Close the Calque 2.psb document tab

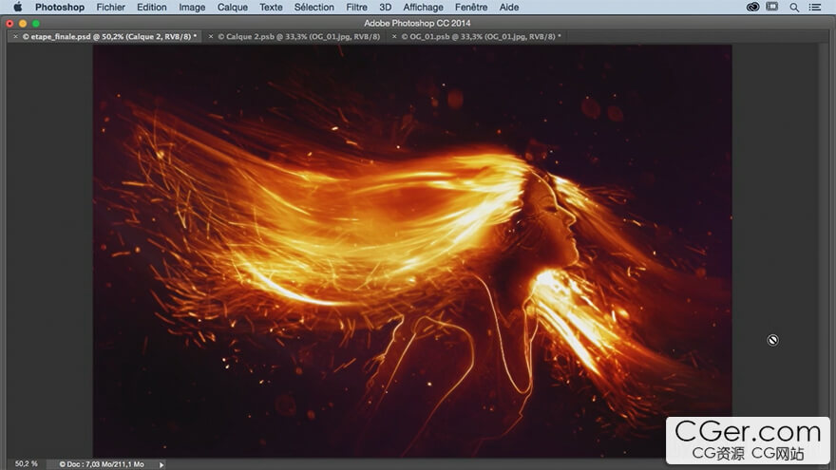pos(211,37)
